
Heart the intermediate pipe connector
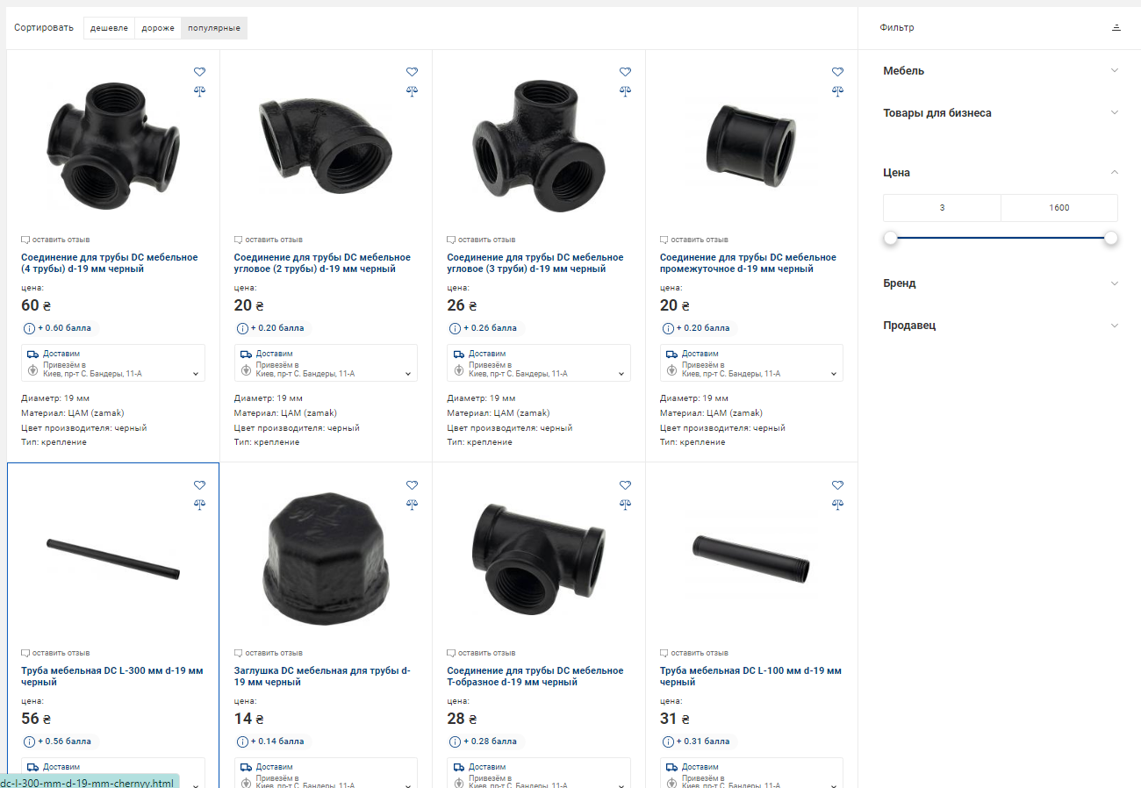coord(837,72)
